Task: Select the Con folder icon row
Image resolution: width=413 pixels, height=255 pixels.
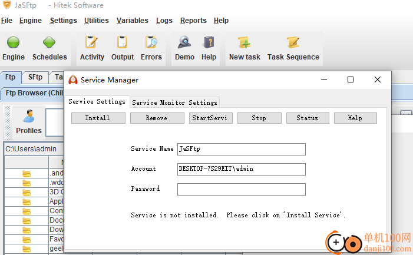Action: pyautogui.click(x=27, y=211)
